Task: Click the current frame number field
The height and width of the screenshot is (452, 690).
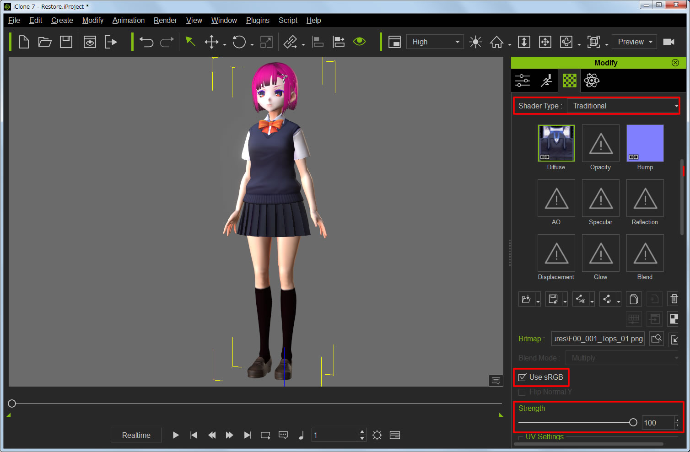Action: [335, 435]
